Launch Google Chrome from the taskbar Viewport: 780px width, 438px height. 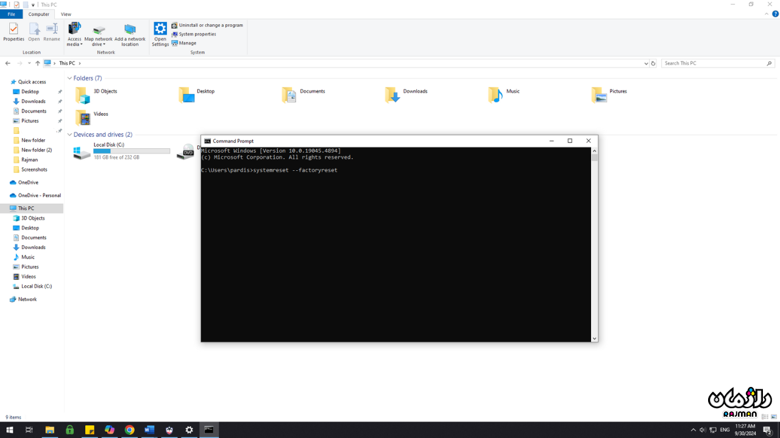click(x=129, y=430)
